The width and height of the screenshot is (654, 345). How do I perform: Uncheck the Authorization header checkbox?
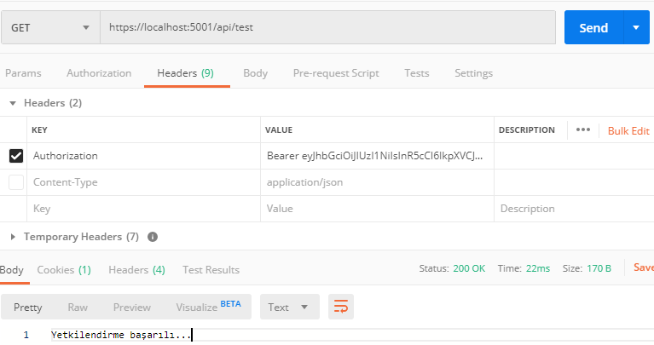coord(16,156)
